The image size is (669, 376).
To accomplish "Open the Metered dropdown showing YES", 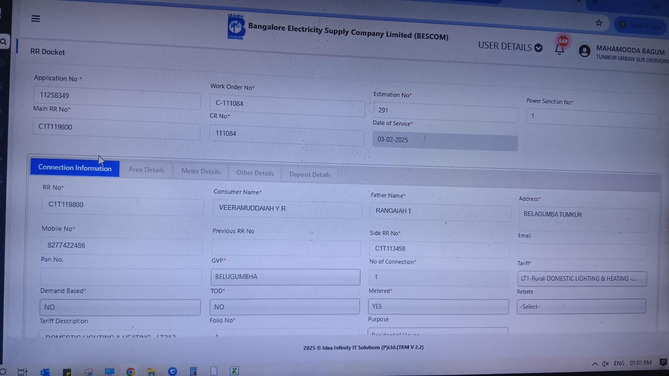I will 438,306.
